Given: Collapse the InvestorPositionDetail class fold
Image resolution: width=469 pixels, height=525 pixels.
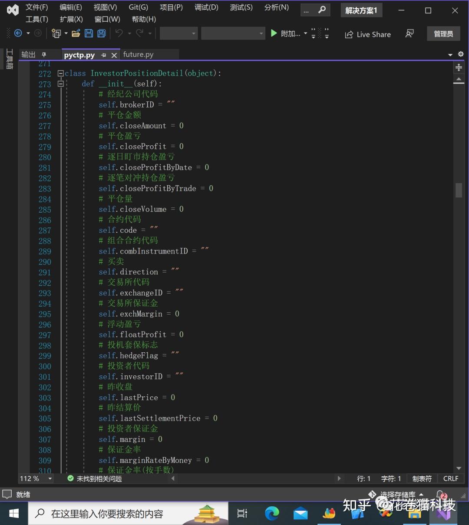Looking at the screenshot, I should [60, 73].
